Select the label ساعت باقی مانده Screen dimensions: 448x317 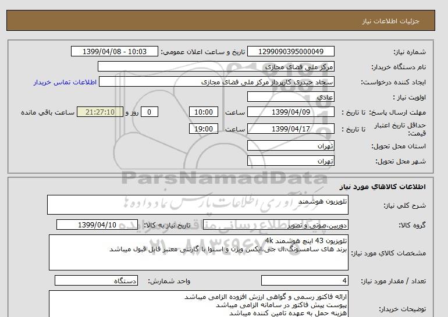(48, 112)
